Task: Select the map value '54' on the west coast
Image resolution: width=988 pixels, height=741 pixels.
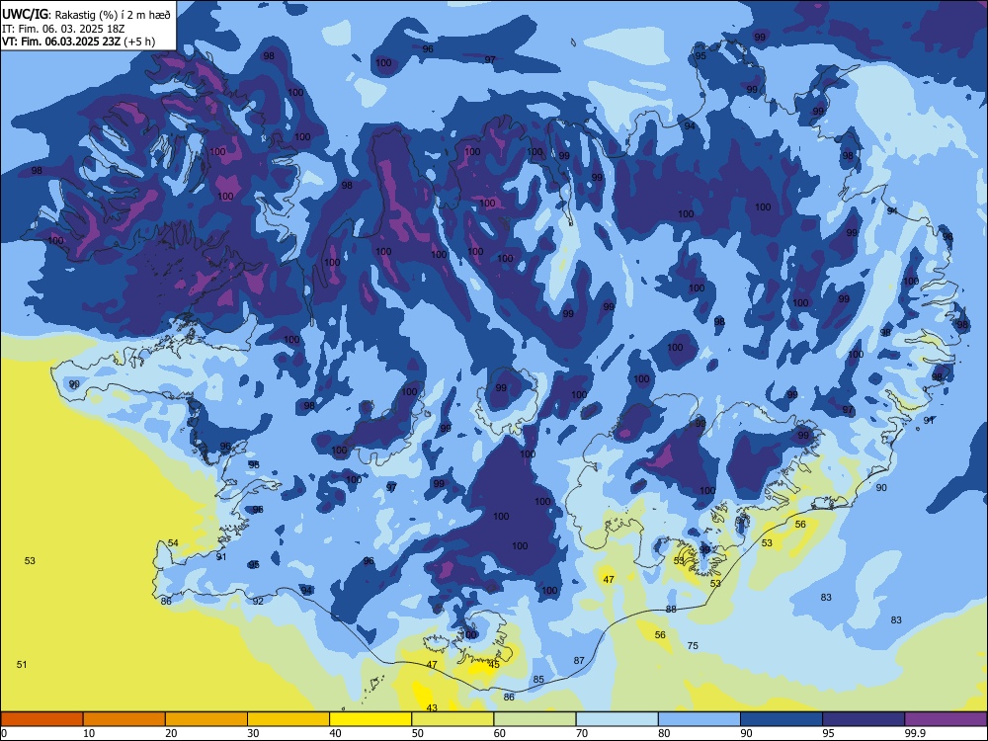Action: click(x=173, y=542)
